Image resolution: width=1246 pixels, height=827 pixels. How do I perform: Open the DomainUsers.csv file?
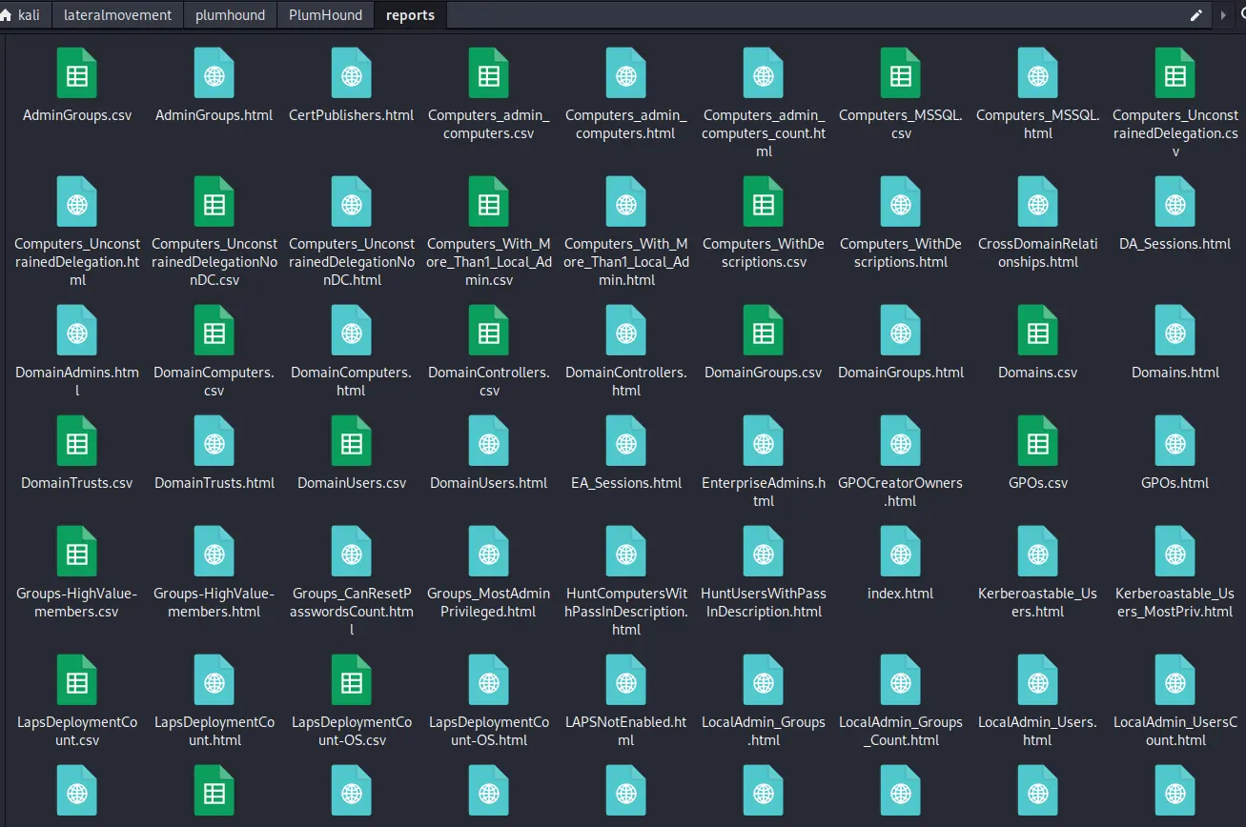[351, 441]
